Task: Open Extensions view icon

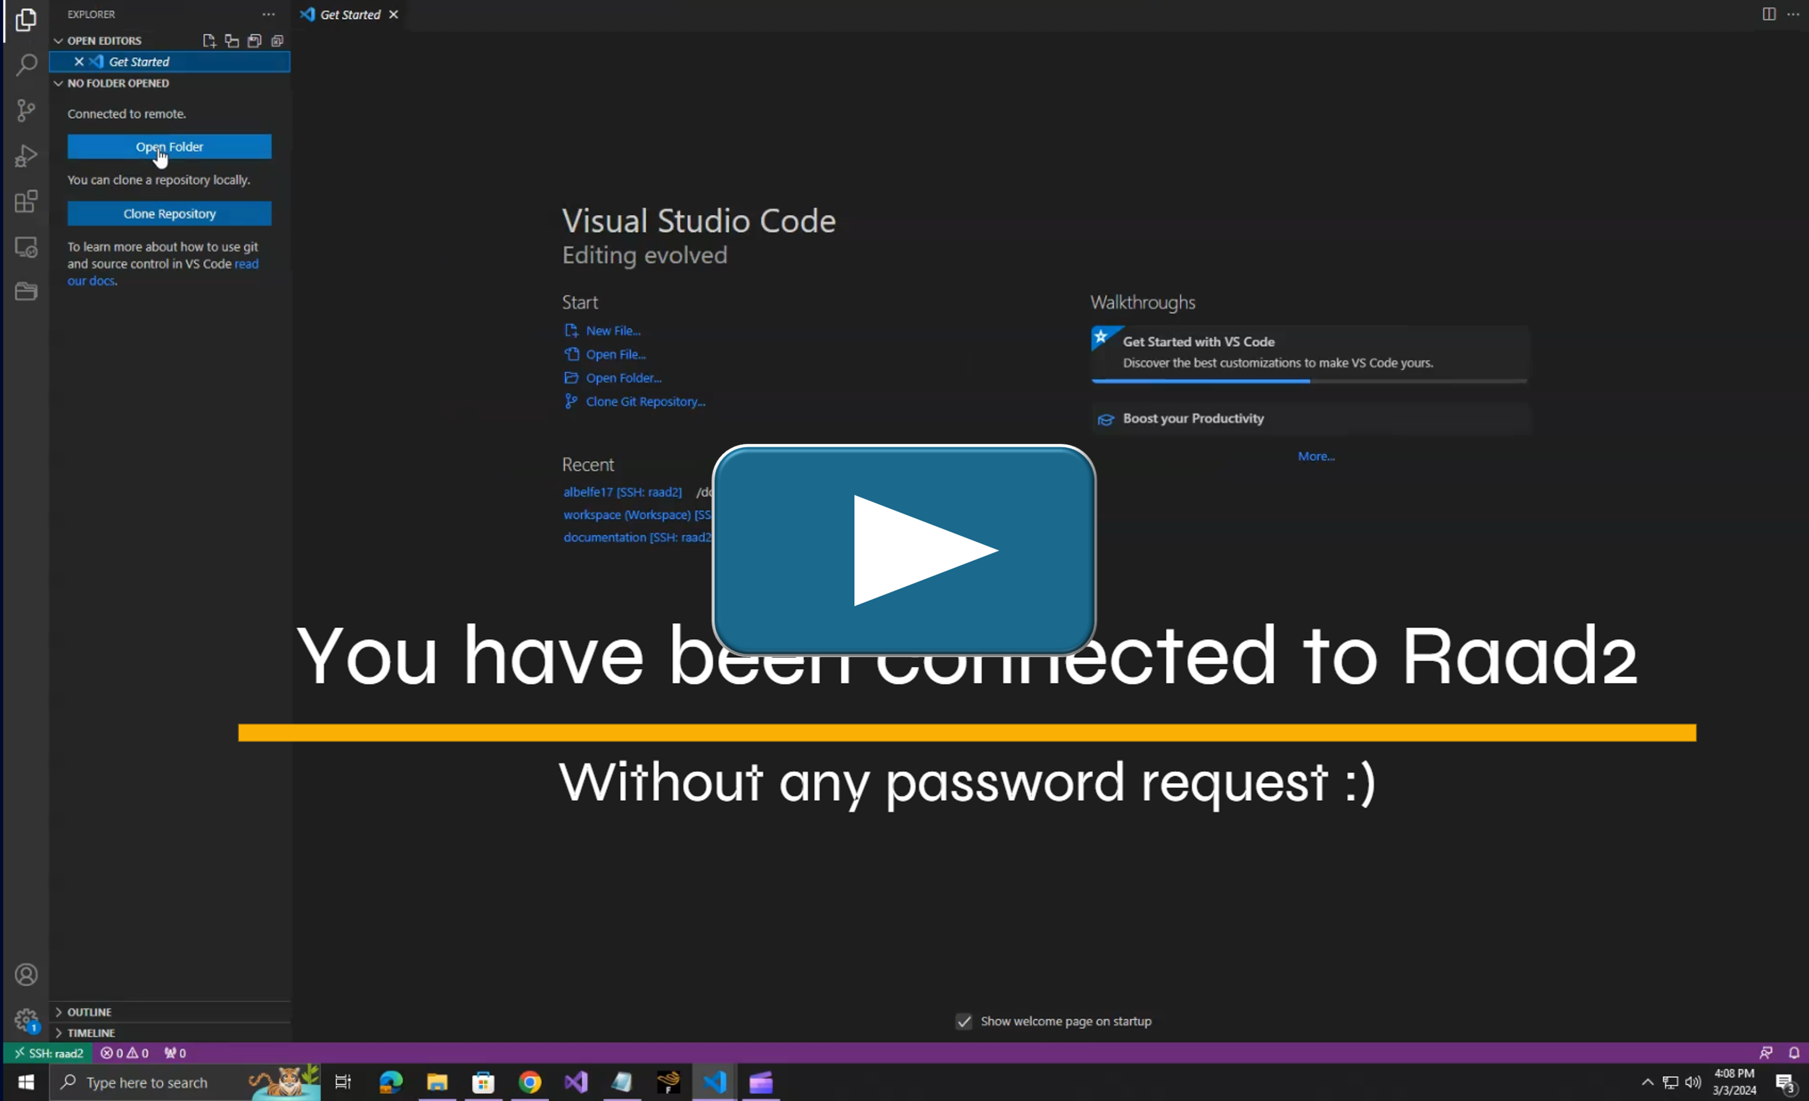Action: pos(26,201)
